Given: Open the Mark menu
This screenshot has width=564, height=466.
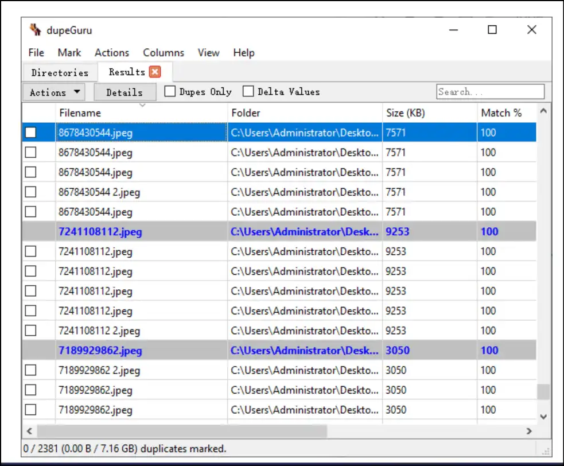Looking at the screenshot, I should pos(69,53).
